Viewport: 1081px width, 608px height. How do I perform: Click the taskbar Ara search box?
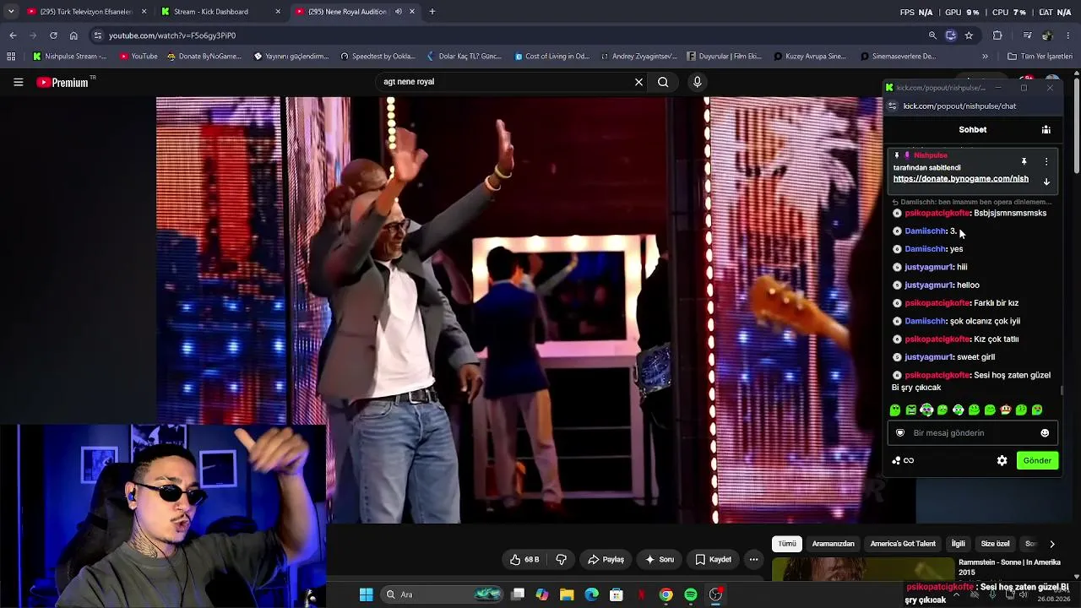(x=442, y=594)
